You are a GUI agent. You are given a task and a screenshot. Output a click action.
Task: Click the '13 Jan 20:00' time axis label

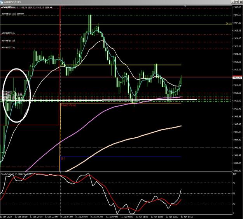[36, 217]
